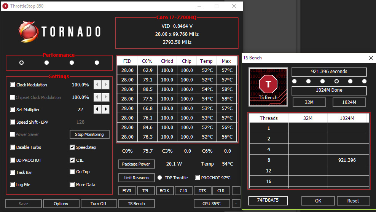Open the C10 states window
376x212 pixels.
(x=183, y=191)
